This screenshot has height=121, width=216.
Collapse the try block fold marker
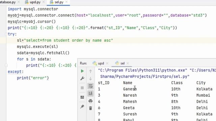(x=6, y=34)
